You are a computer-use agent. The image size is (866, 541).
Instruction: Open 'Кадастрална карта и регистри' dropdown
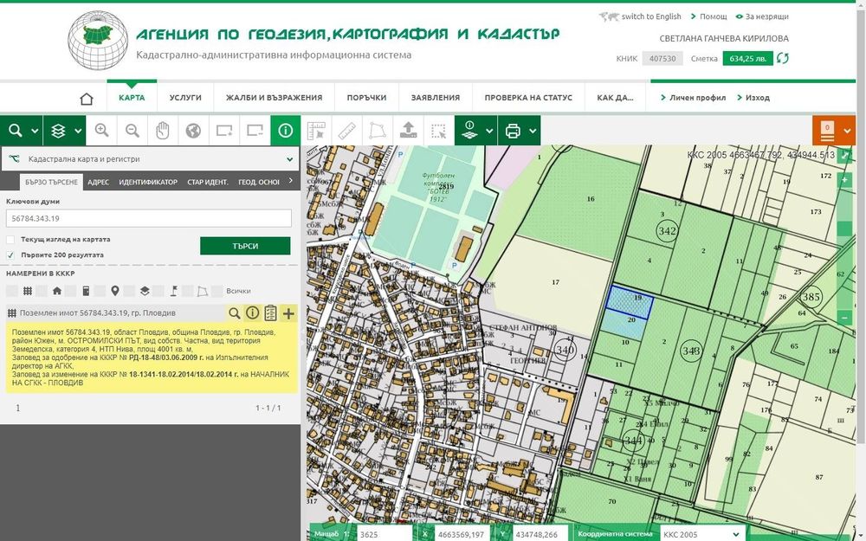150,159
